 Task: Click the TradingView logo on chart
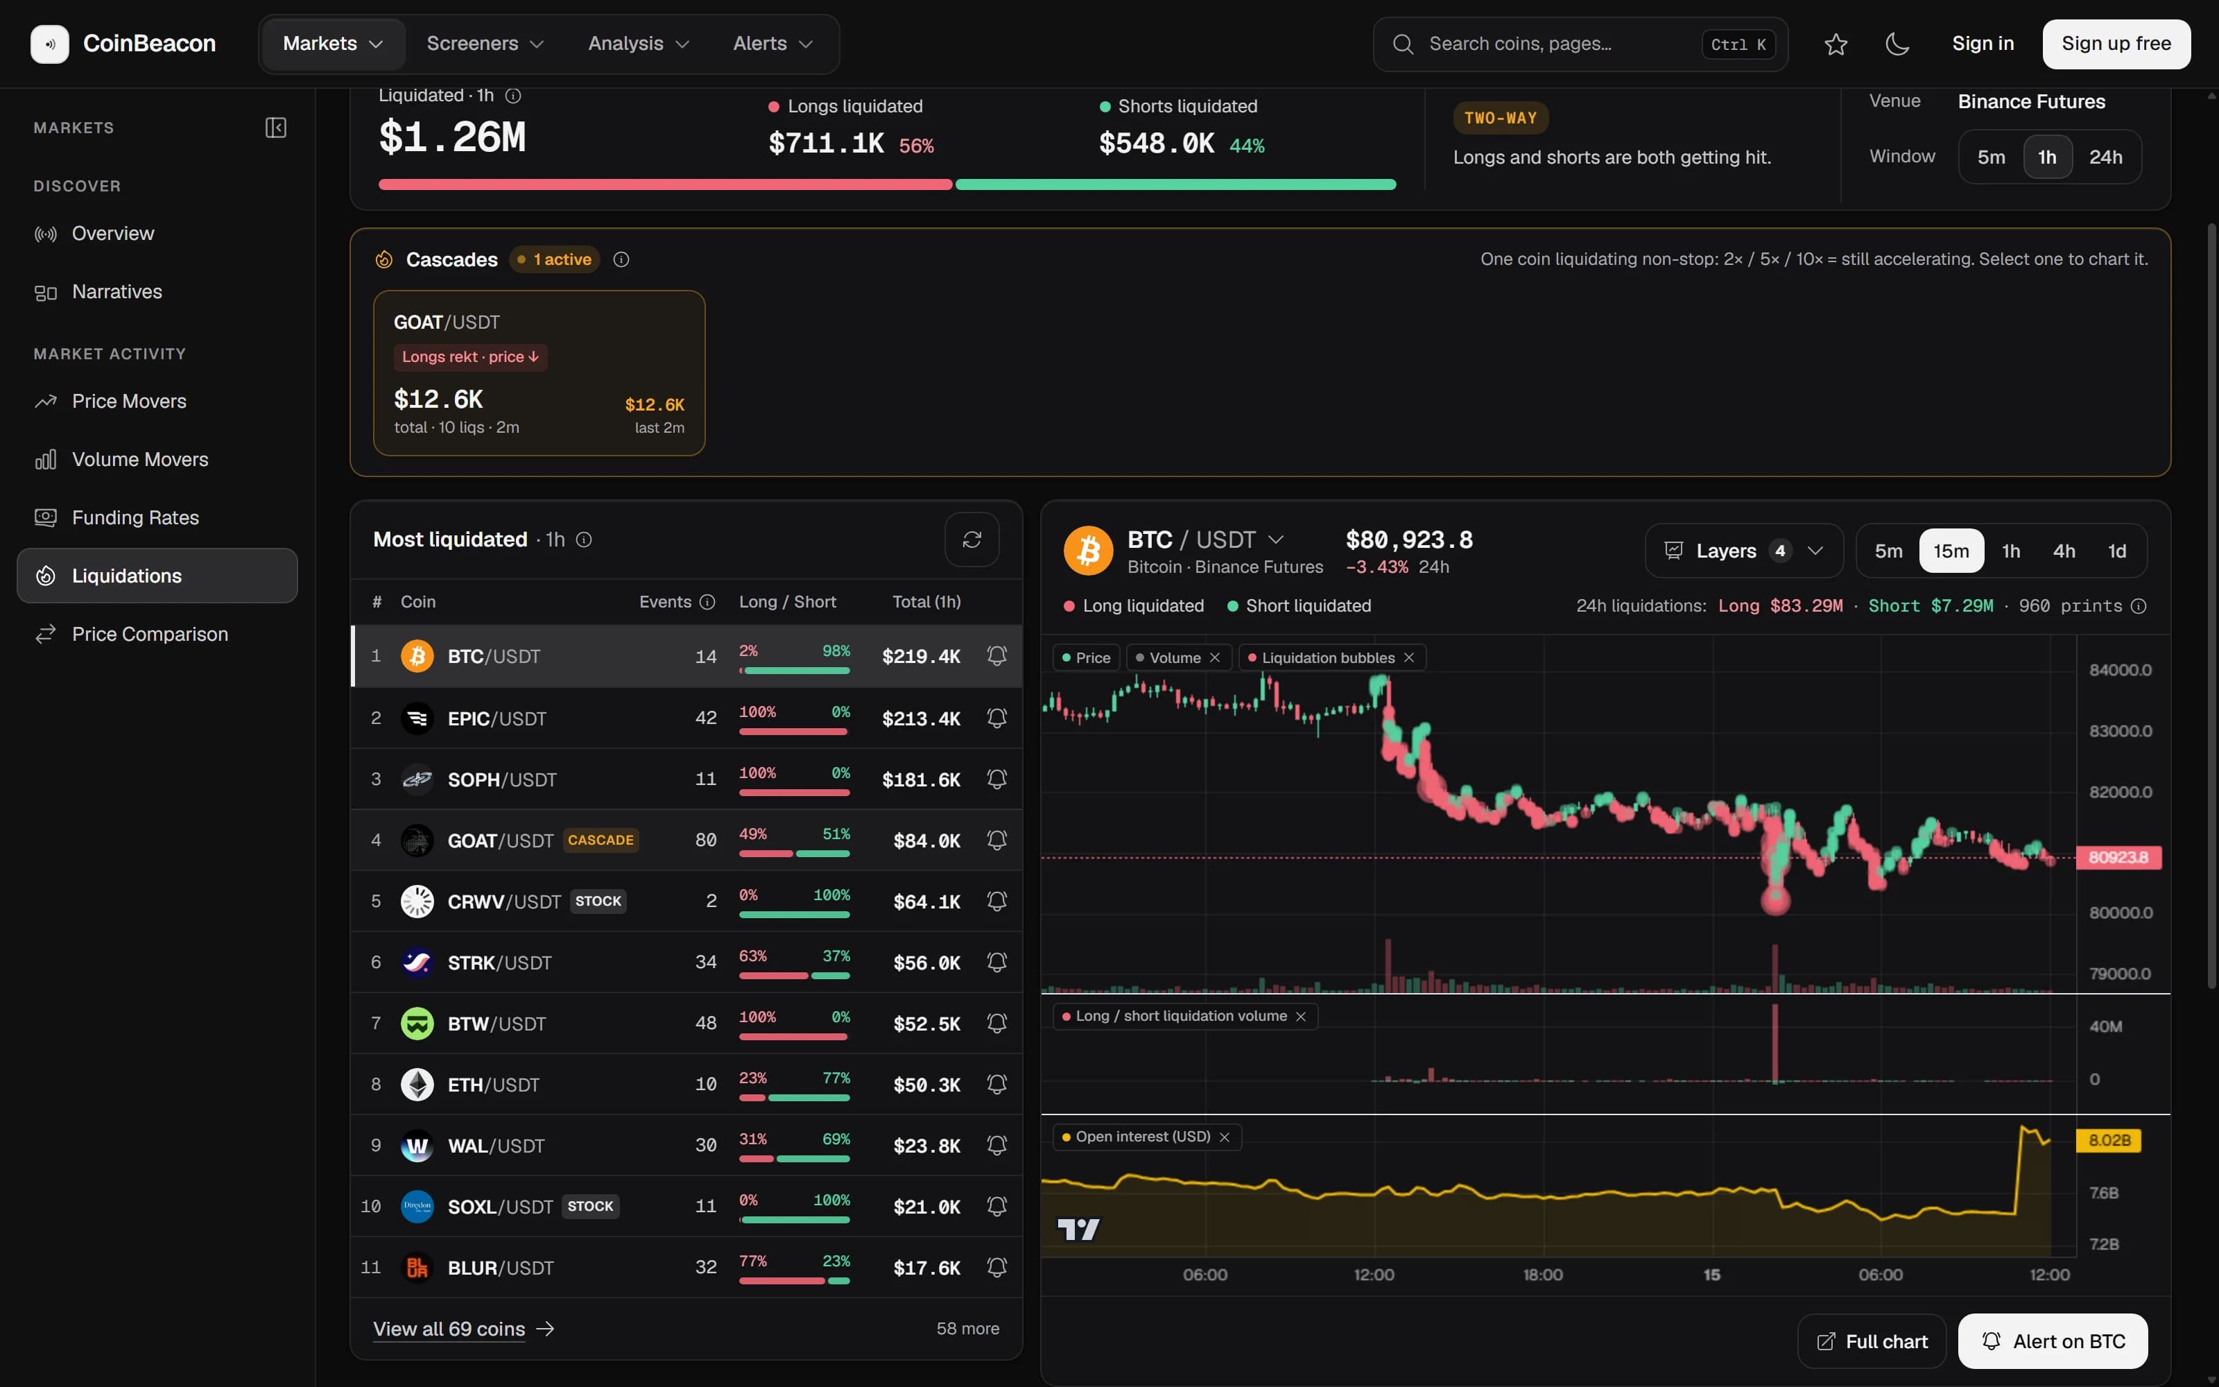pyautogui.click(x=1078, y=1229)
